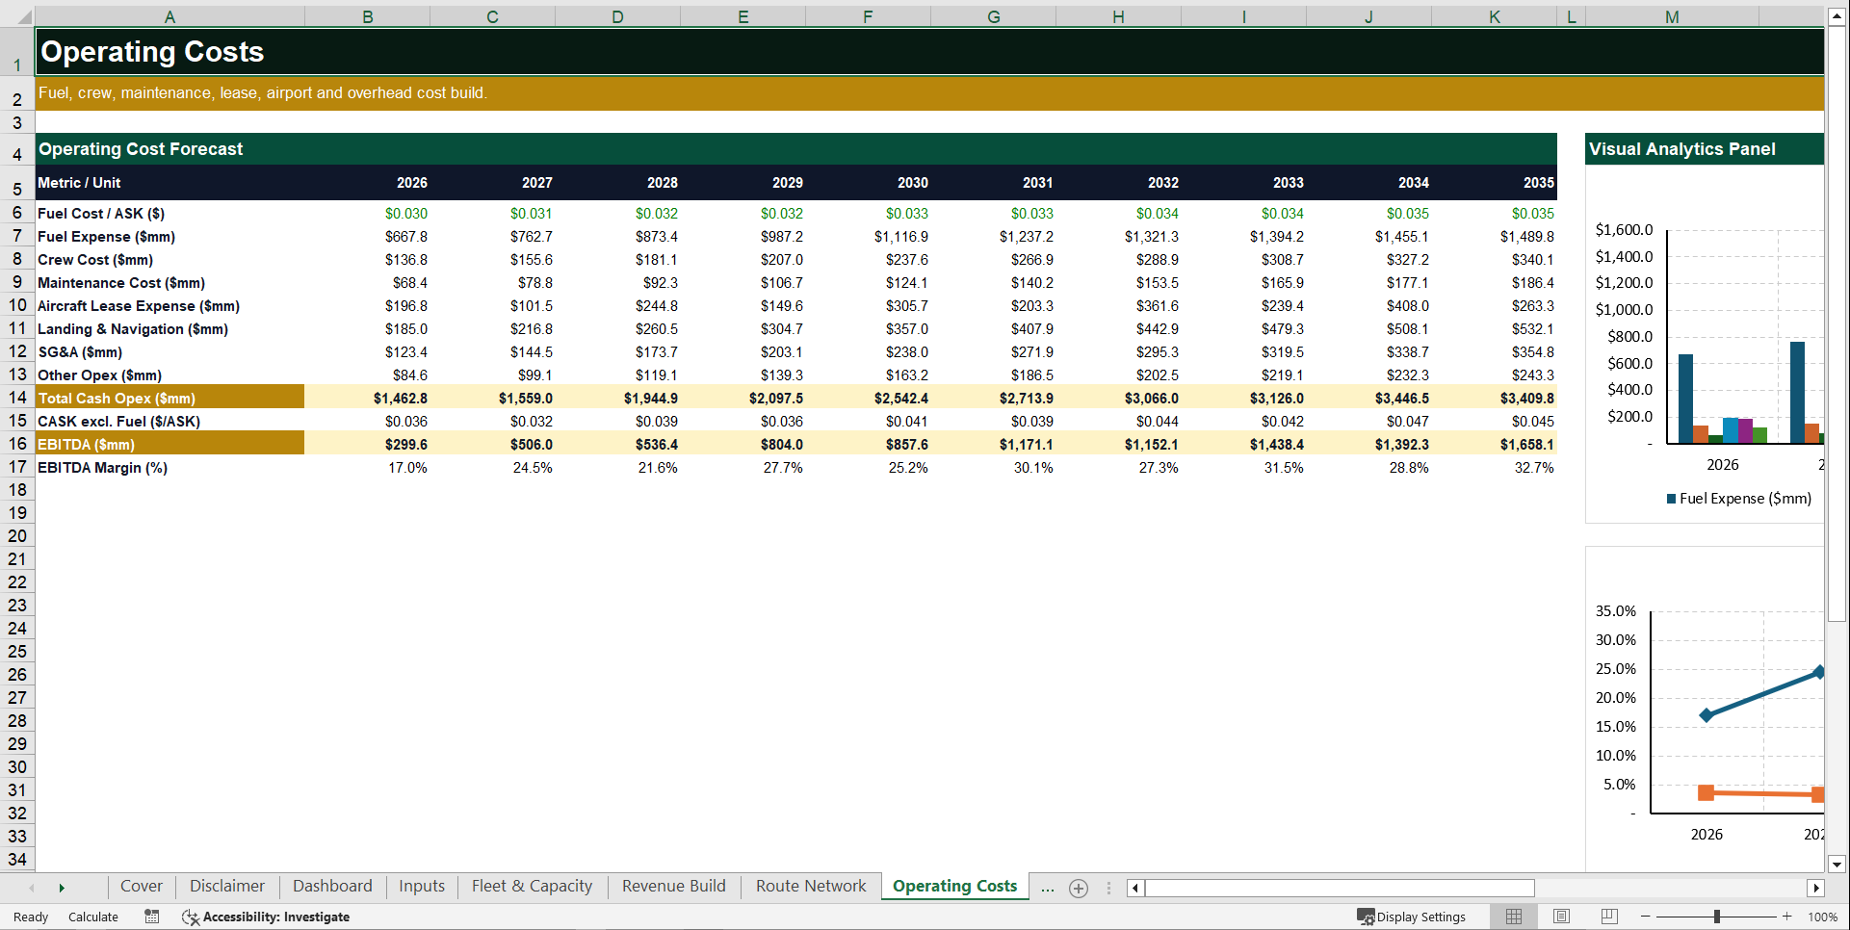Select Fuel Expense 2026 value $667.8
Screen dimensions: 1850x930
point(368,237)
